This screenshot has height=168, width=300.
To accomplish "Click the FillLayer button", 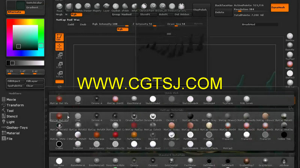I will pyautogui.click(x=34, y=81).
